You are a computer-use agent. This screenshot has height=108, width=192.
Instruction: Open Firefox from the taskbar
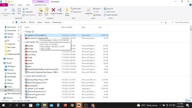65,105
